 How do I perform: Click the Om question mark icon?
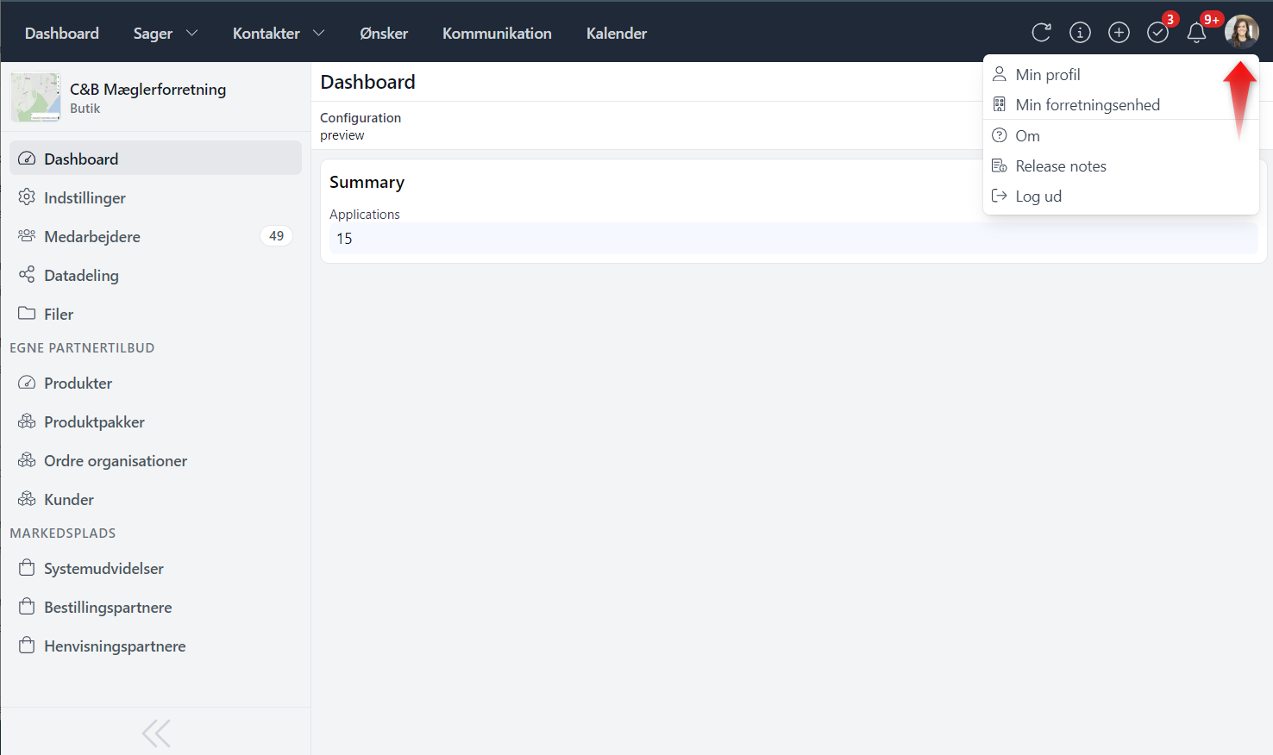click(x=1000, y=135)
